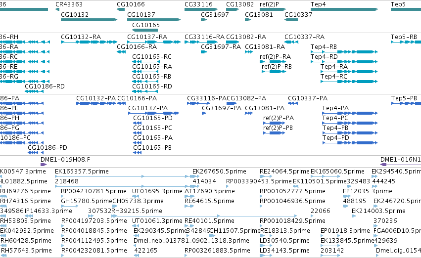Select the CG13081-RA transcript label

pyautogui.click(x=265, y=46)
